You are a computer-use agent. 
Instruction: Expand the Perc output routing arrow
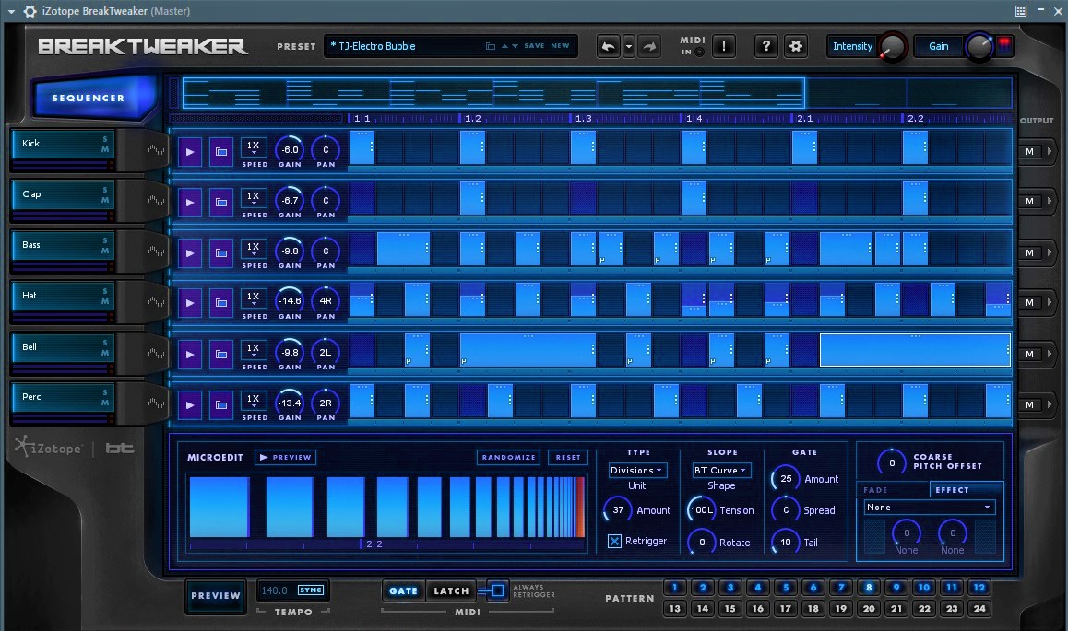pos(1050,404)
